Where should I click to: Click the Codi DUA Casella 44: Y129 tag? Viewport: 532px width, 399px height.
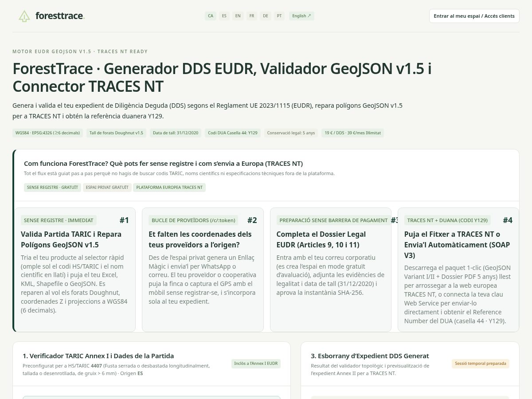[233, 133]
